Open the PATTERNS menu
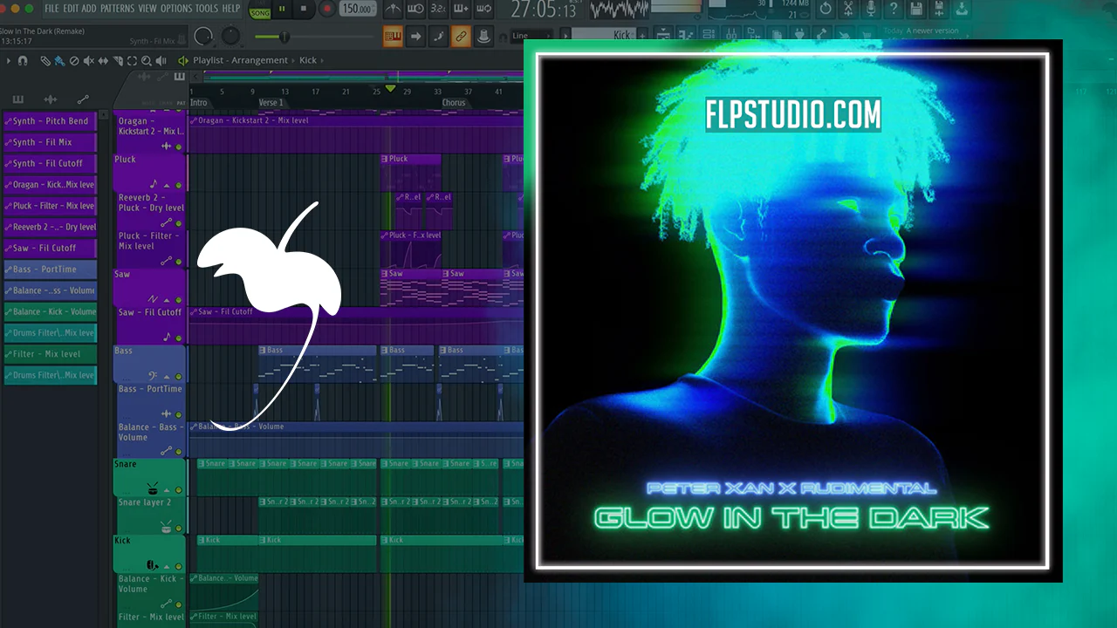Screen dimensions: 1117x628 point(118,9)
